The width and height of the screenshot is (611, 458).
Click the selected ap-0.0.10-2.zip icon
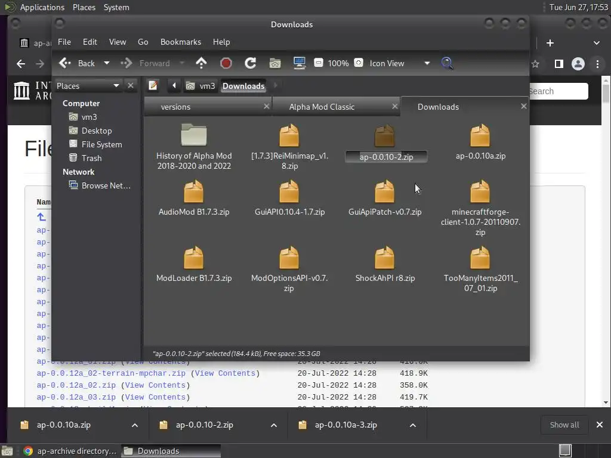[385, 135]
